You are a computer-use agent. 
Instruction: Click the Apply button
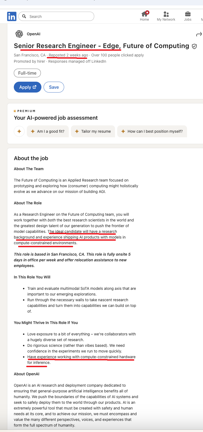28,87
